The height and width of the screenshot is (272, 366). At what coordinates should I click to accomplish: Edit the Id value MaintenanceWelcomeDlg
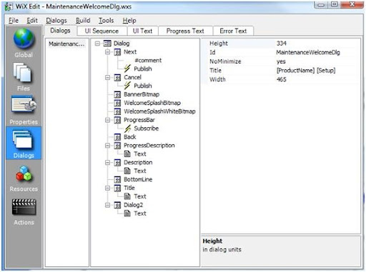point(317,52)
